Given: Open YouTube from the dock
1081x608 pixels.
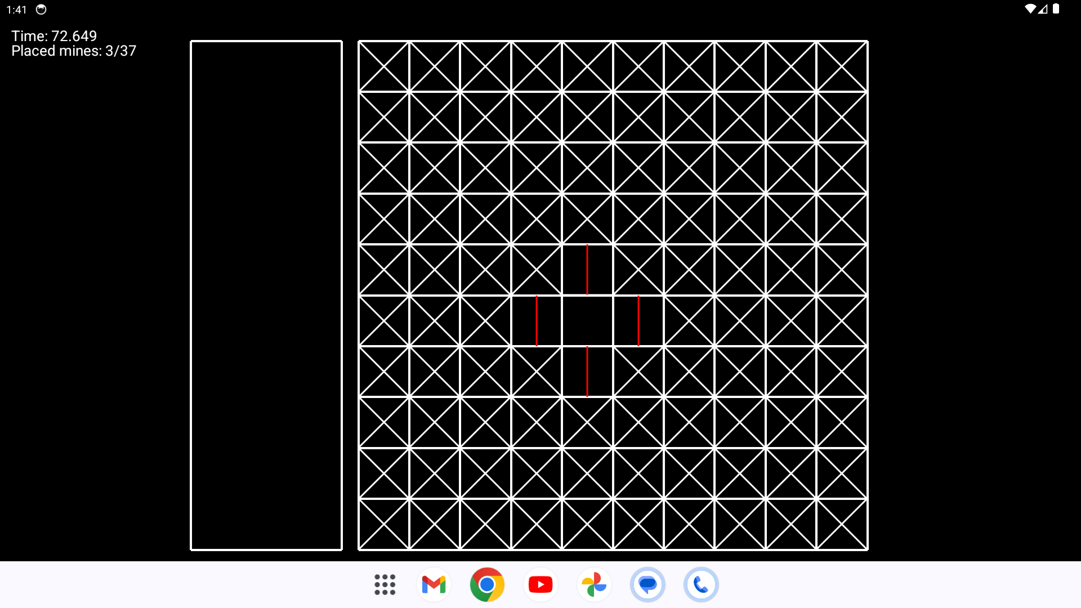Looking at the screenshot, I should (540, 585).
